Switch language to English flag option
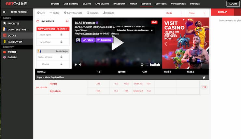This screenshot has width=241, height=139. pyautogui.click(x=5, y=57)
